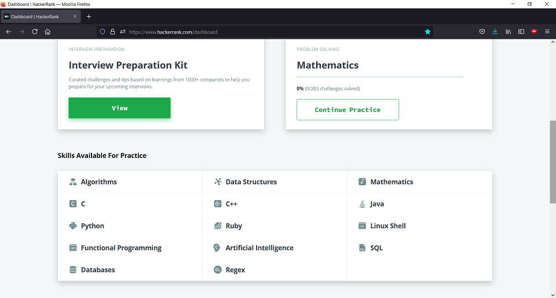Open the Regex skill link

point(236,270)
